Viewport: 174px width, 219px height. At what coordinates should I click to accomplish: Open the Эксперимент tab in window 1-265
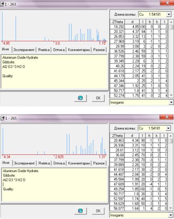[x=24, y=163]
